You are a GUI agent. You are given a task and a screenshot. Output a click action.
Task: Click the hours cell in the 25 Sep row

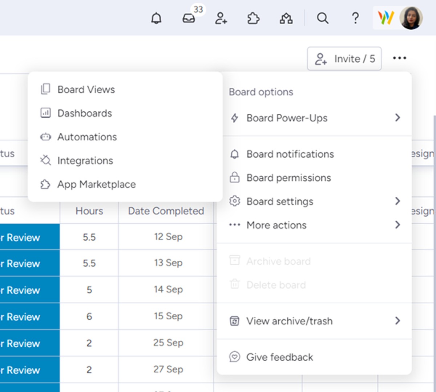point(89,343)
